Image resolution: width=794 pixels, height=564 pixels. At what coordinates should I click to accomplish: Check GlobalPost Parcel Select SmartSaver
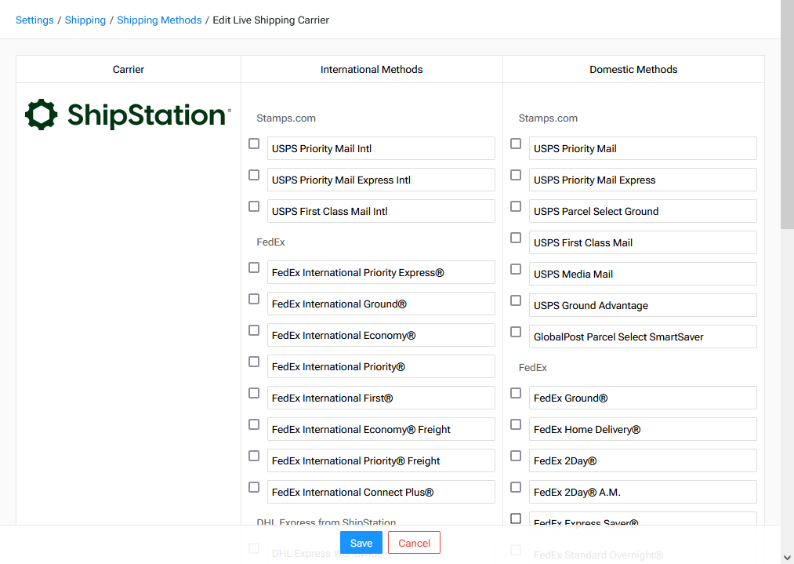coord(516,332)
